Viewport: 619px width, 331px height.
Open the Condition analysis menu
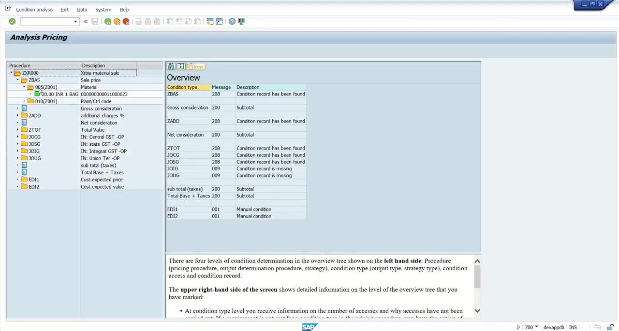[x=34, y=10]
